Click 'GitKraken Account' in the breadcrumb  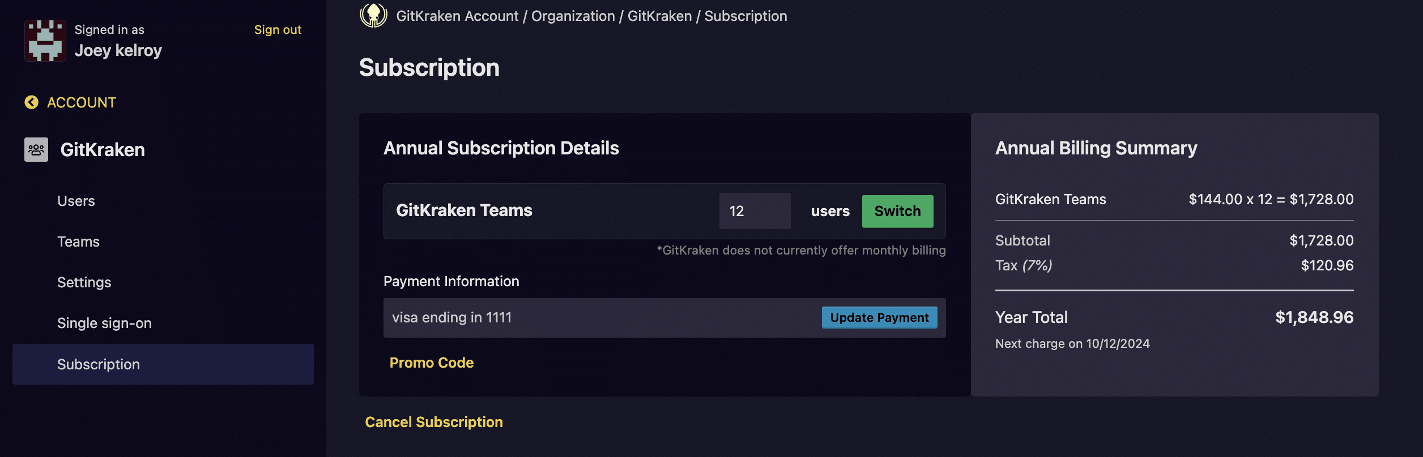457,16
